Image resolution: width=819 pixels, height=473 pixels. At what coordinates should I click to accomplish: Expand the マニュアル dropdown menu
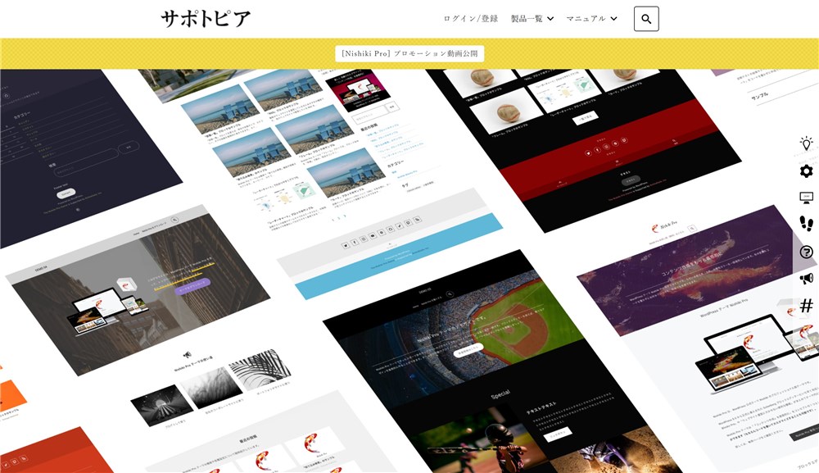(x=592, y=18)
